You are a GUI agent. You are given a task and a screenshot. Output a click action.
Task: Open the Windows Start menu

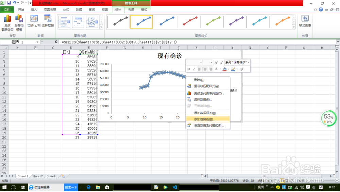4,187
